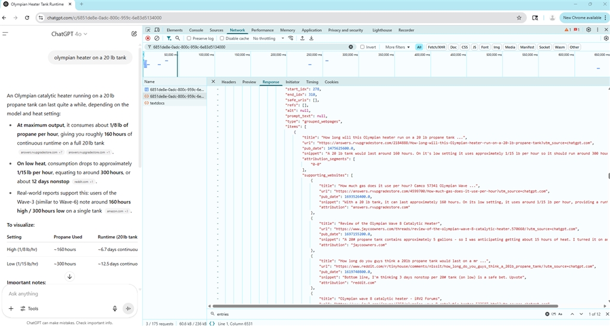This screenshot has width=610, height=326.
Task: Import a HAR file with upload arrow
Action: [302, 39]
